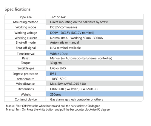151x126 pixels.
Task: Select the DC12V continuance value
Action: coord(64,27)
